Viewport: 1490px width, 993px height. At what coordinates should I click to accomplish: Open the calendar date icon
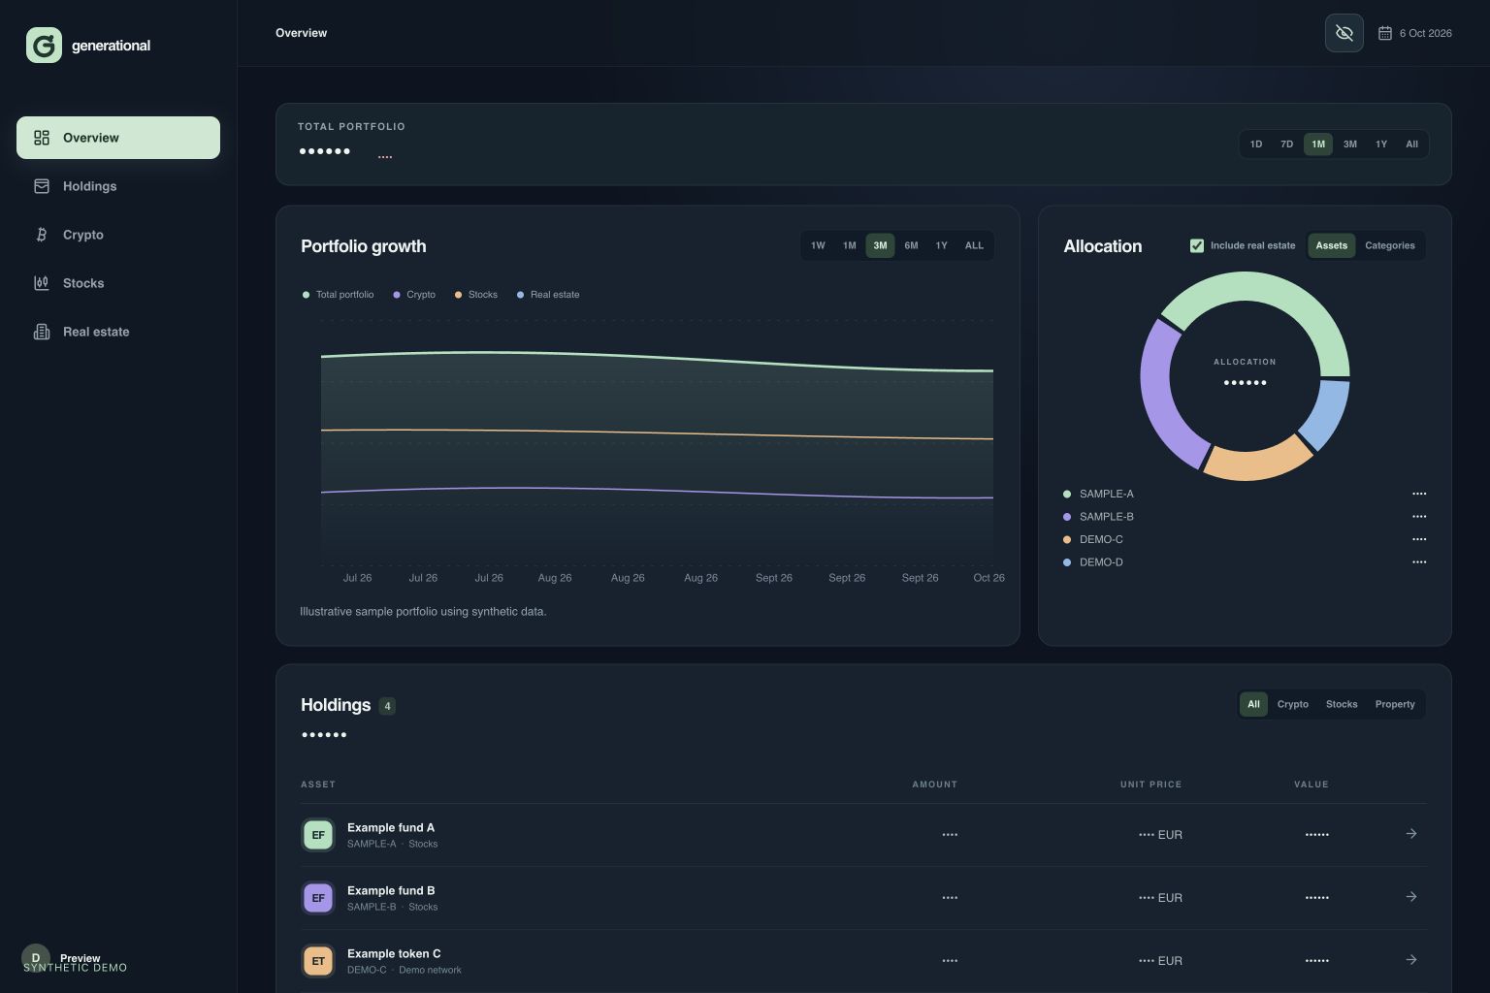(1384, 33)
